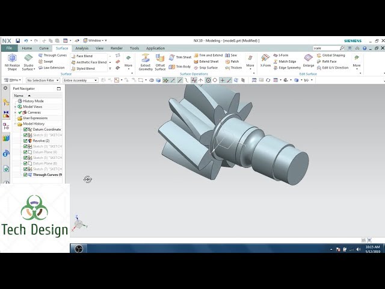Screen dimensions: 385x289
Task: Open Snip Surface tool
Action: tap(206, 67)
